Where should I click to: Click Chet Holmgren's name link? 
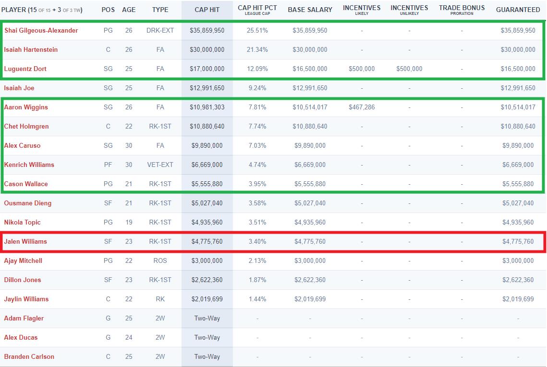[26, 126]
